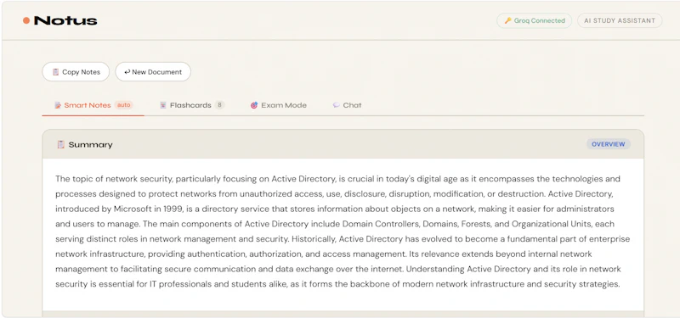680x318 pixels.
Task: Click the key icon in Groq Connected
Action: [x=507, y=20]
